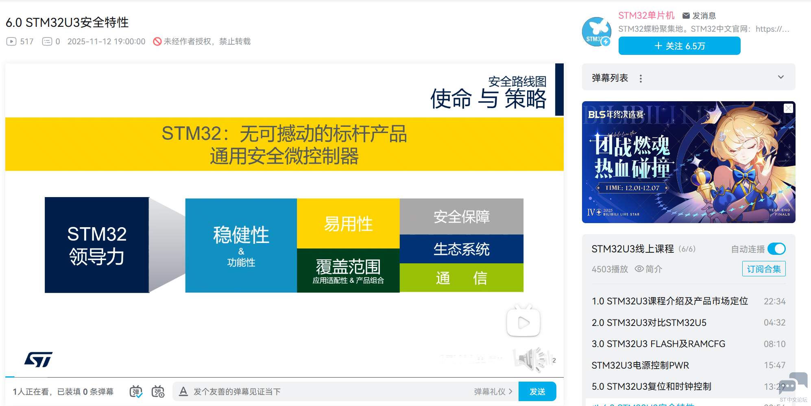Send the danmaku with 发送 button
811x406 pixels.
point(537,391)
